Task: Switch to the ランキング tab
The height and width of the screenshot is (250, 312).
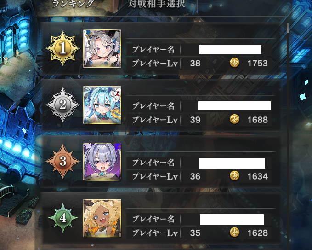Action: [x=73, y=4]
